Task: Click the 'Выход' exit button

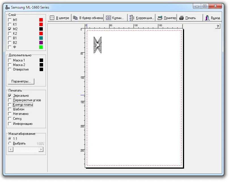Action: (212, 18)
